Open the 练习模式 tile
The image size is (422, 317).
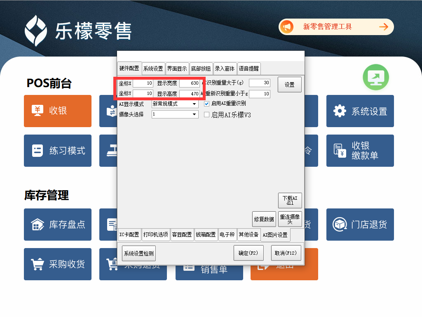point(58,151)
